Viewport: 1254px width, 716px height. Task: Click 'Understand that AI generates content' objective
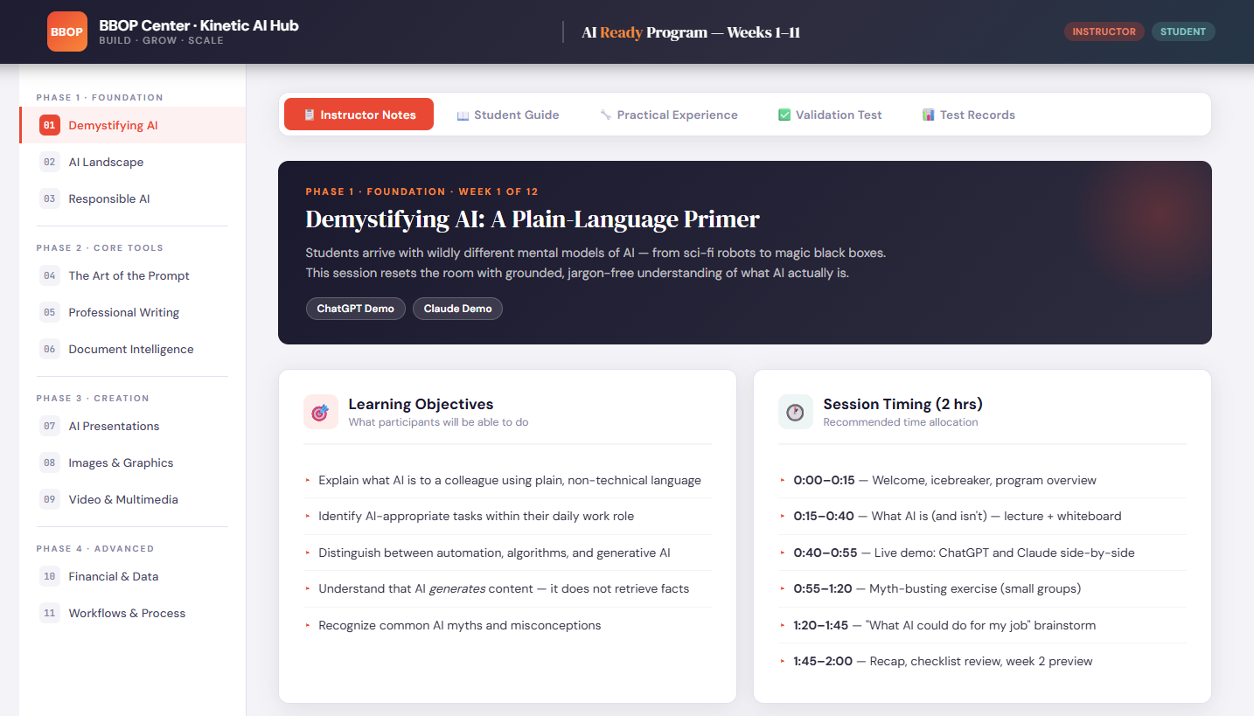(x=507, y=588)
